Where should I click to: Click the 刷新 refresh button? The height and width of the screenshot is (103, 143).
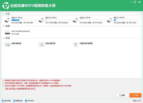(122, 95)
